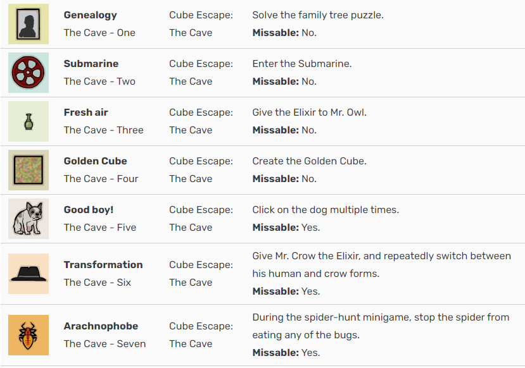Click Cube Escape: The Cave in Genealogy row
Viewport: 525px width, 368px height.
pyautogui.click(x=201, y=24)
